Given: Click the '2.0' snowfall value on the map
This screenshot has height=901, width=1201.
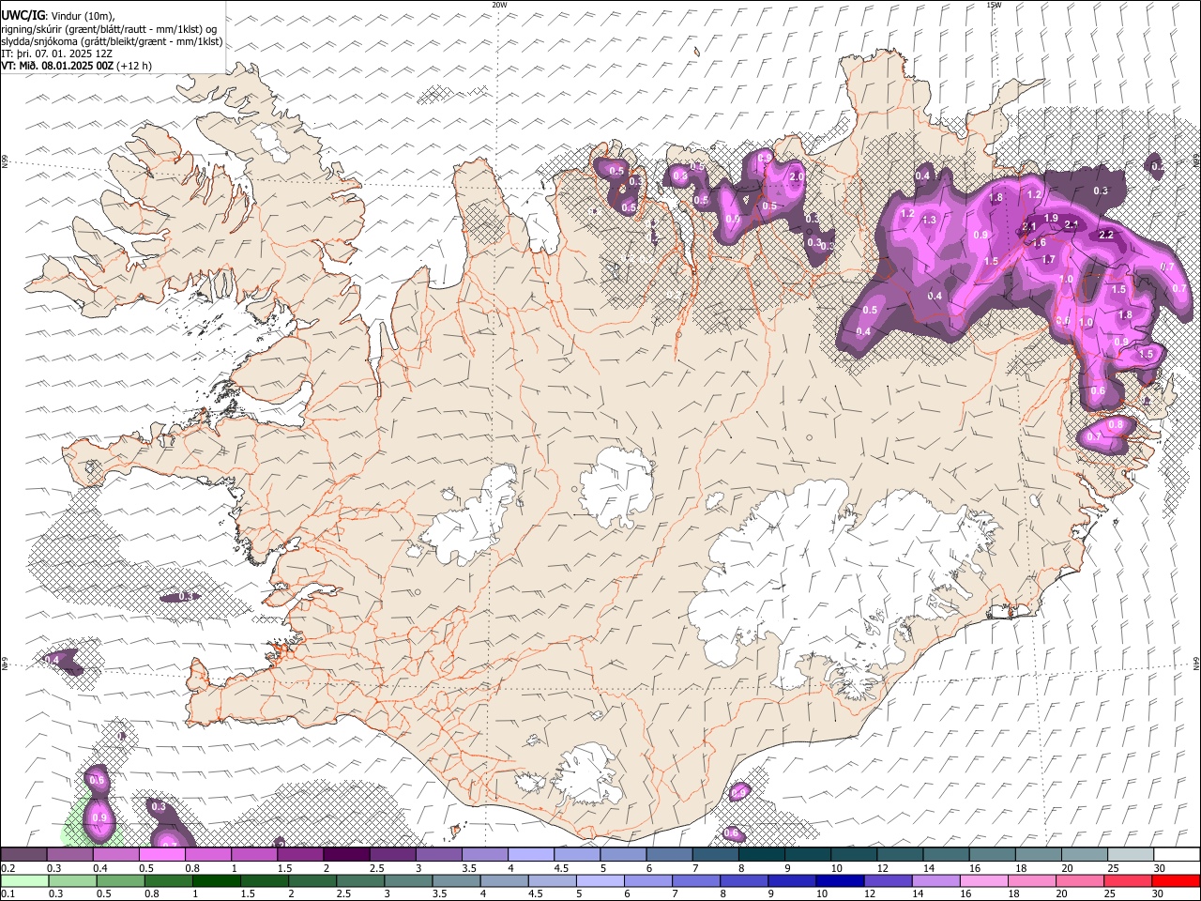Looking at the screenshot, I should coord(797,176).
